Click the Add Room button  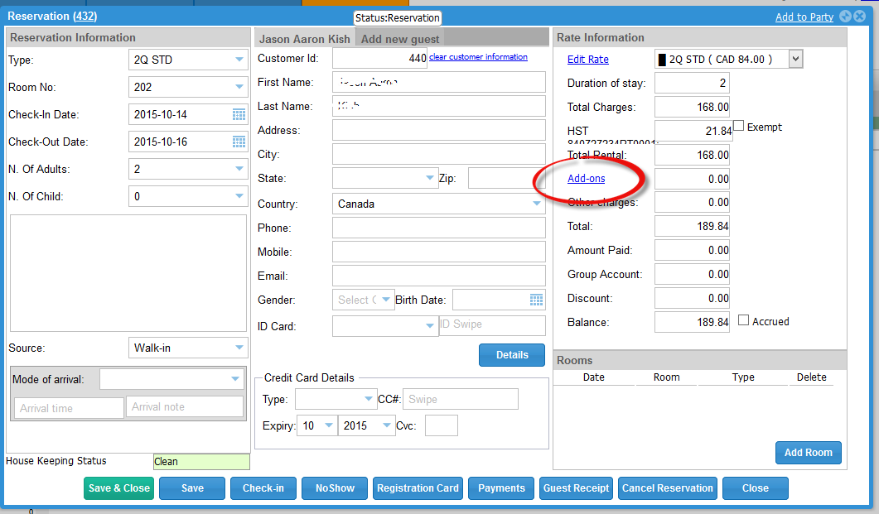[x=808, y=453]
